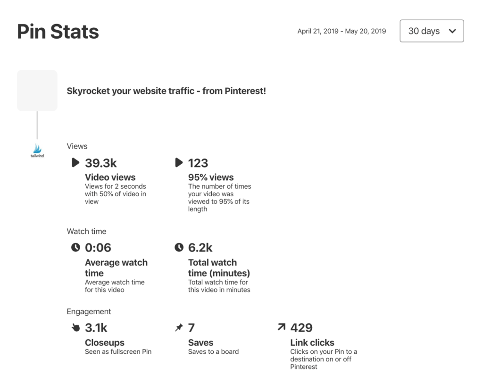Click the arrow icon next to 429
Viewport: 483px width, 376px height.
281,327
